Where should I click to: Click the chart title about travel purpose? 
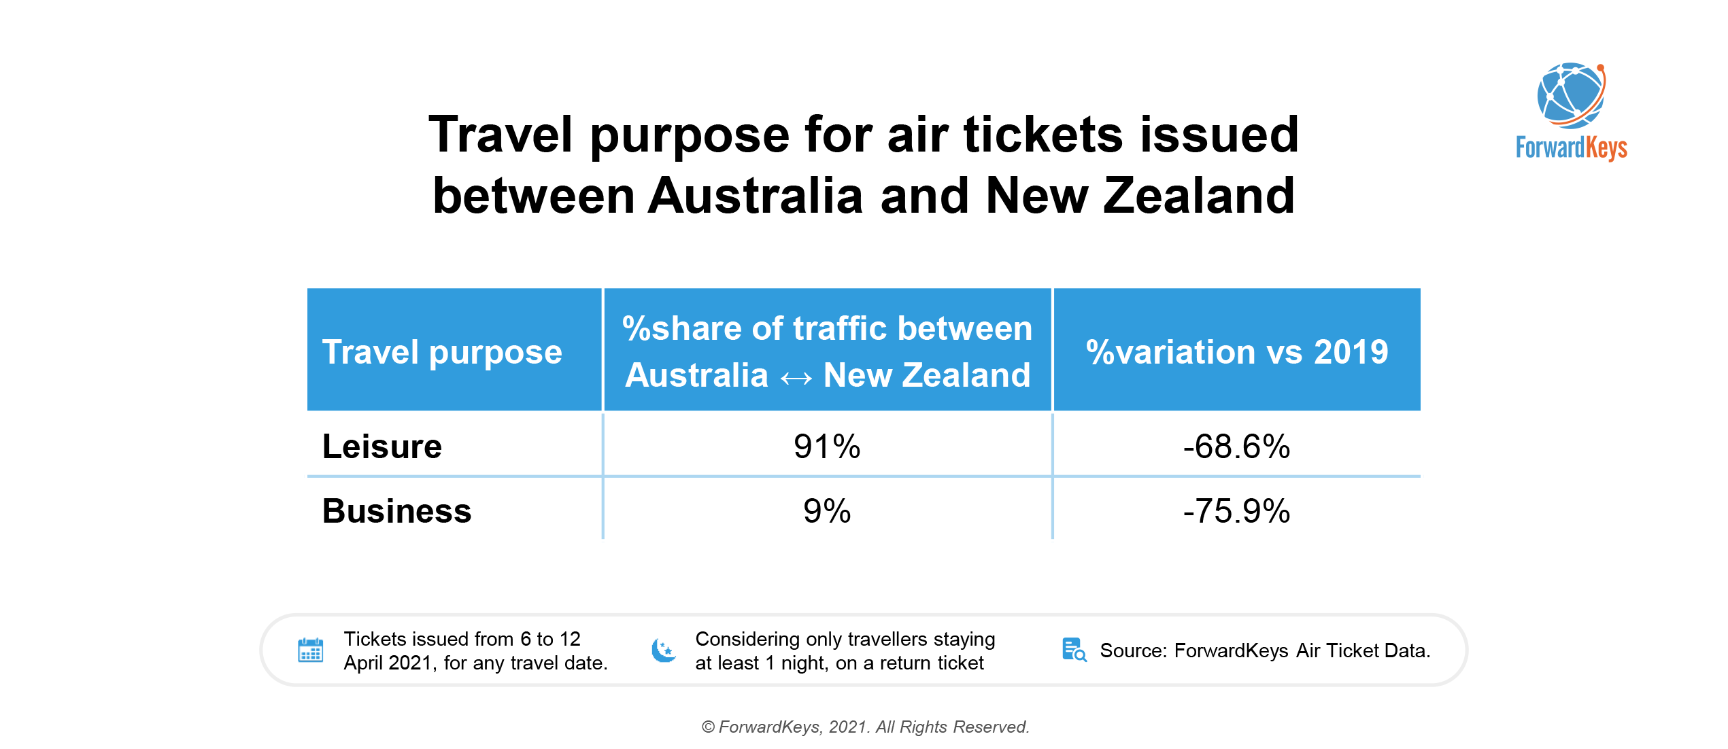coord(864,164)
